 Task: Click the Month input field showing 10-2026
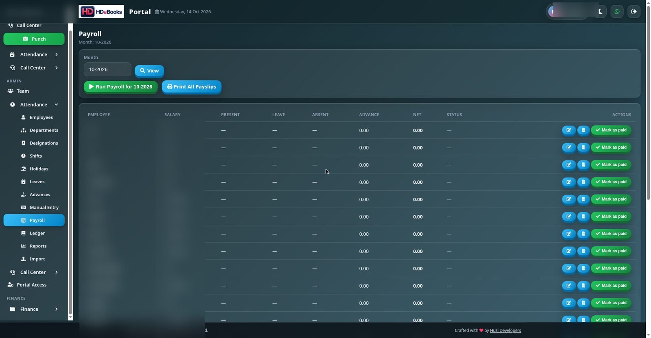coord(107,69)
